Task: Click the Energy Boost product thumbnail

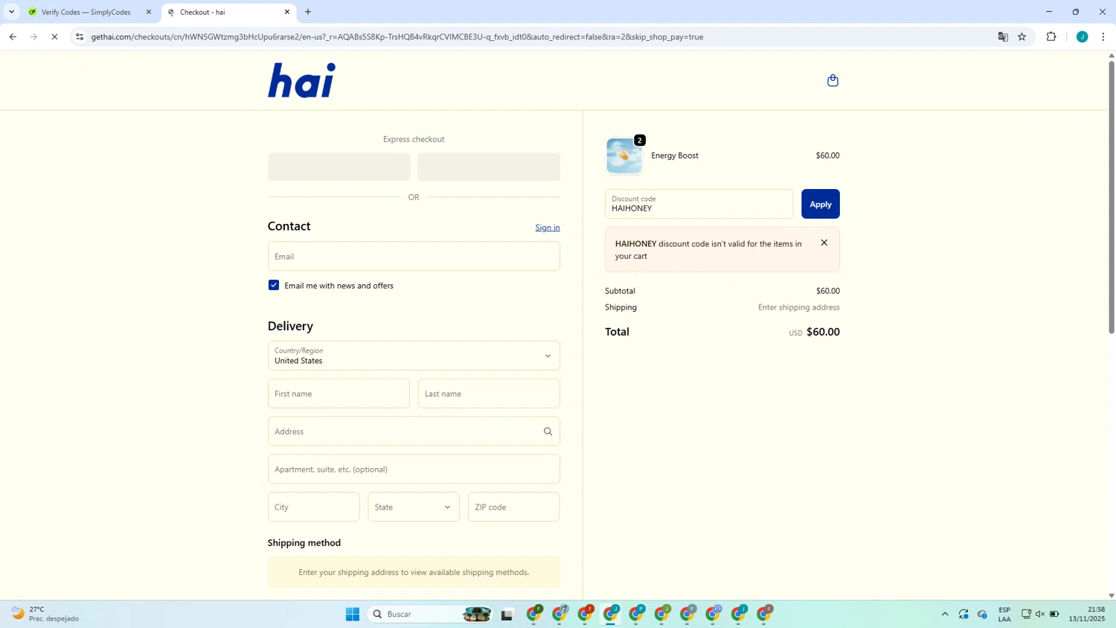Action: tap(624, 156)
